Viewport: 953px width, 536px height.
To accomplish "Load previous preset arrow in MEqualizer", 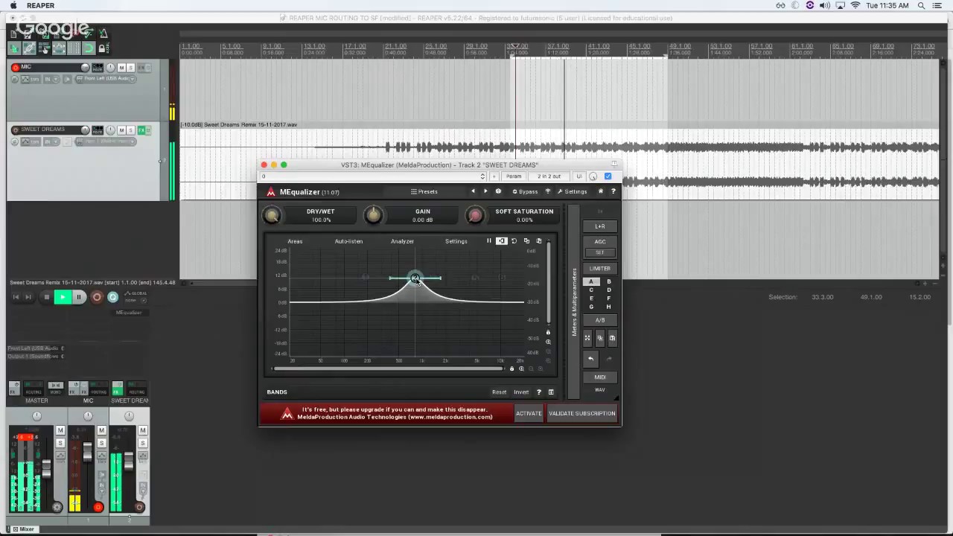I will coord(473,191).
